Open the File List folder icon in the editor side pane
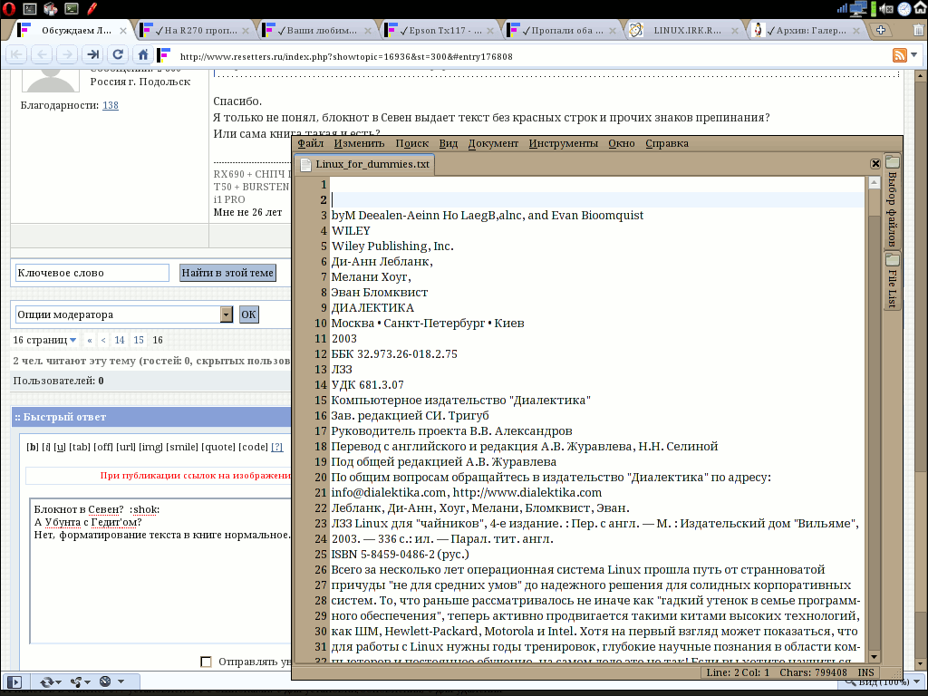Screen dimensions: 928x696 coord(892,260)
